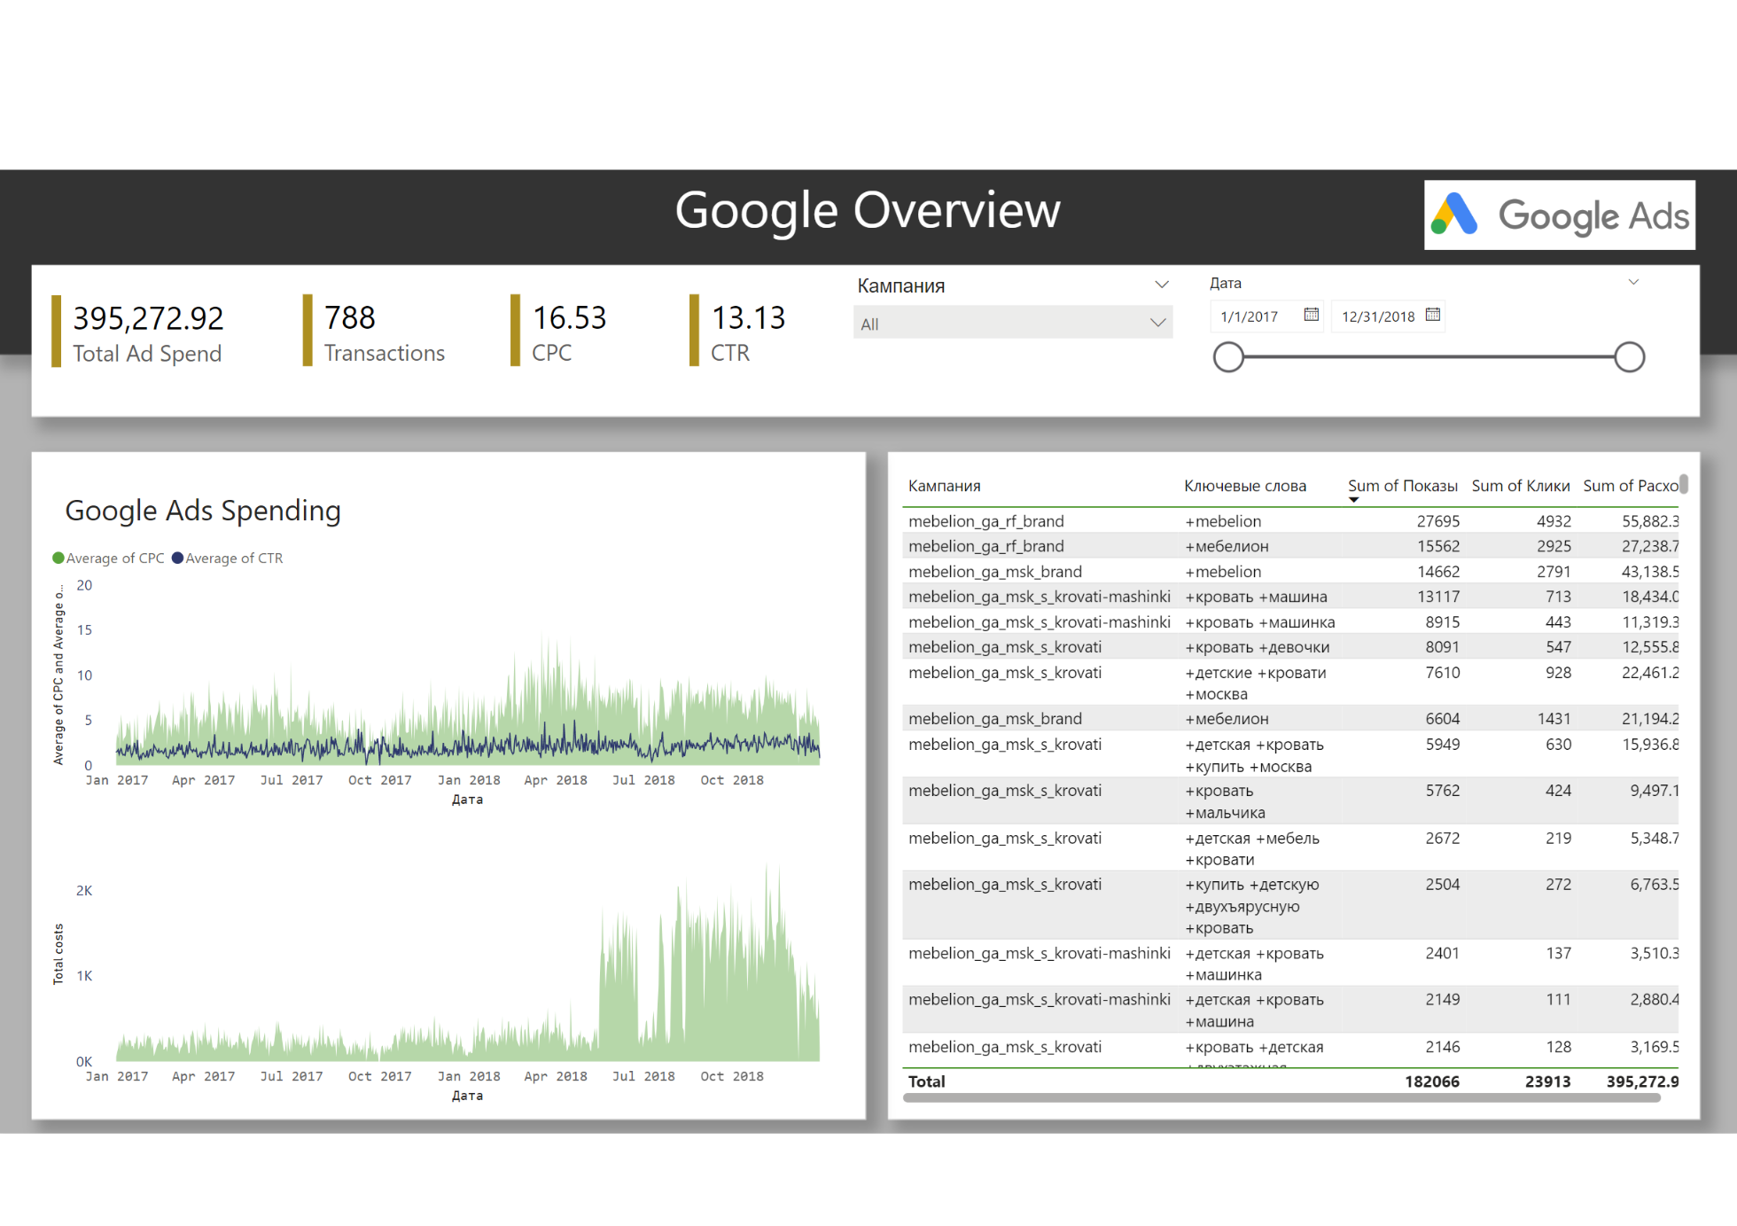Click the sort arrow under Sum of Показы

tap(1353, 500)
